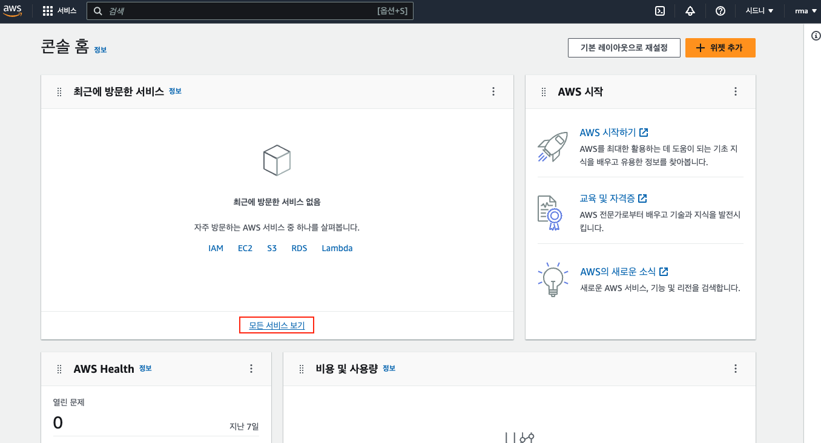The height and width of the screenshot is (443, 821).
Task: Expand the 시드니 region dropdown
Action: tap(759, 11)
